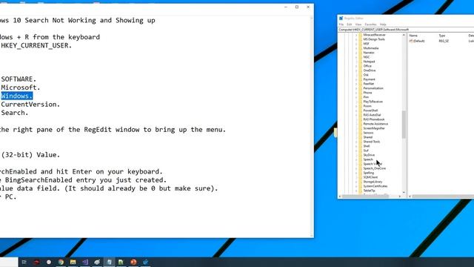The image size is (474, 267).
Task: Open the Registry Editor Favorites menu
Action: click(370, 24)
